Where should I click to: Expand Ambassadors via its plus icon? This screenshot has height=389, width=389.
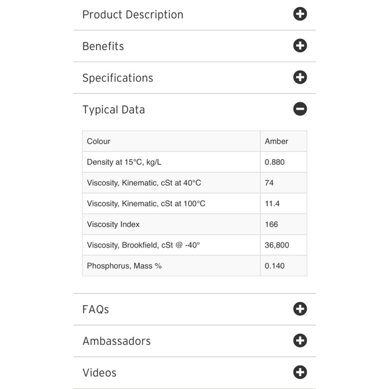pyautogui.click(x=300, y=340)
